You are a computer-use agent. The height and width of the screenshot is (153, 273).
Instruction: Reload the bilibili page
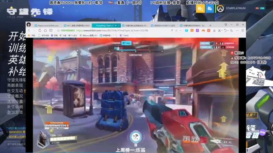coord(40,30)
